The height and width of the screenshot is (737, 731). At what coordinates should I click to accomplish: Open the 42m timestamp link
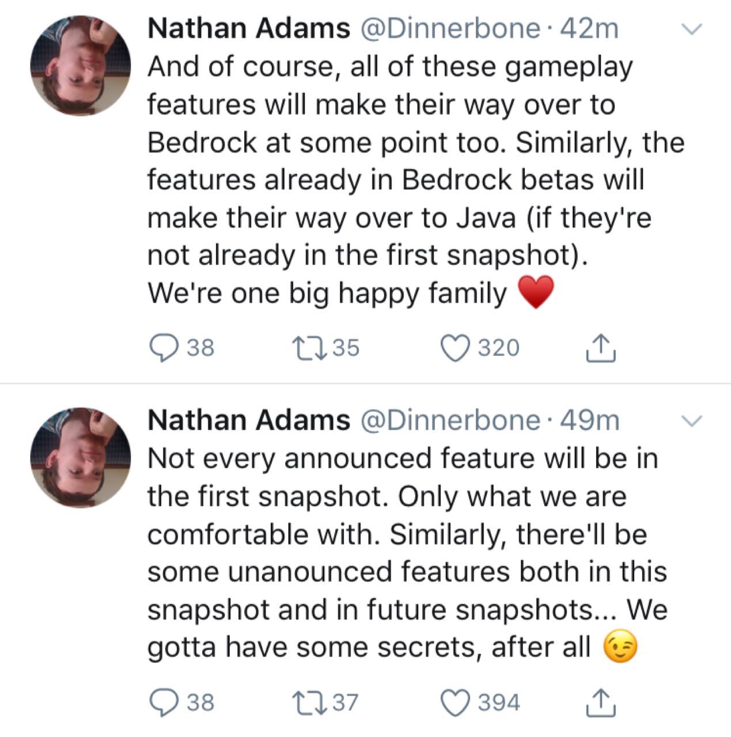point(589,28)
